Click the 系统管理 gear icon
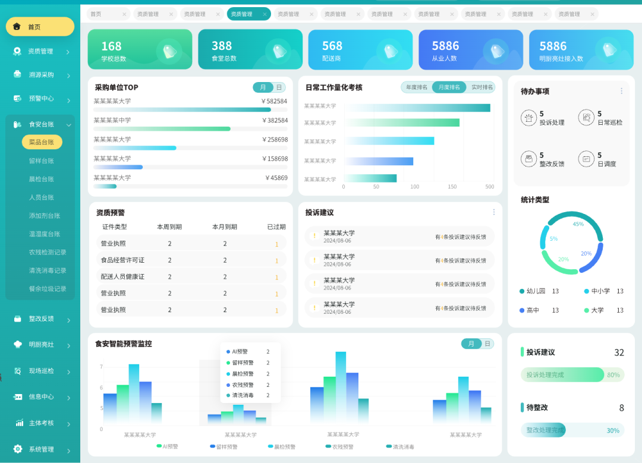 coord(18,449)
